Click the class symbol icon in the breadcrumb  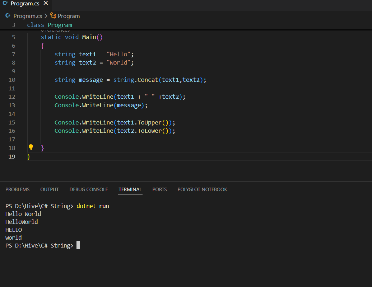point(53,16)
